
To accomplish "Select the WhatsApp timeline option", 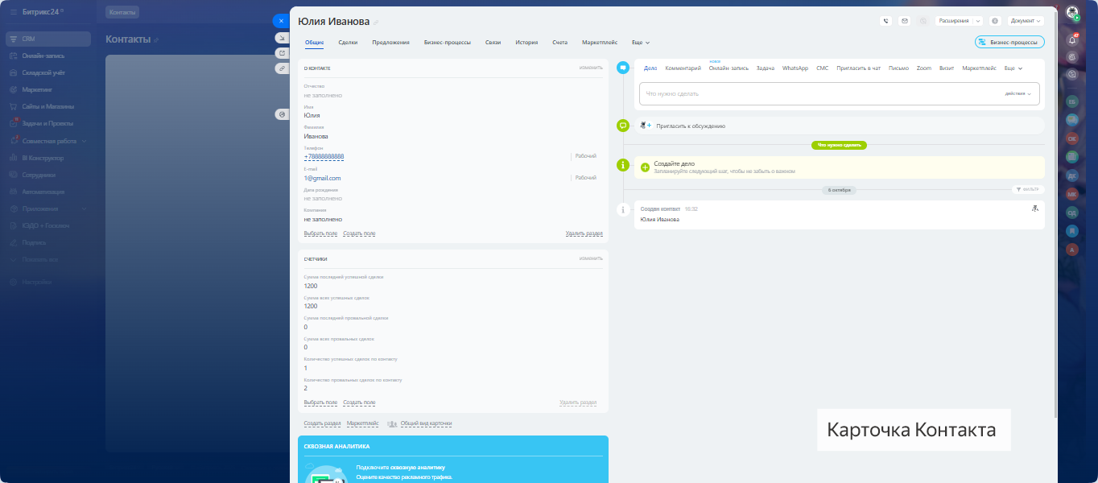I will click(x=795, y=68).
